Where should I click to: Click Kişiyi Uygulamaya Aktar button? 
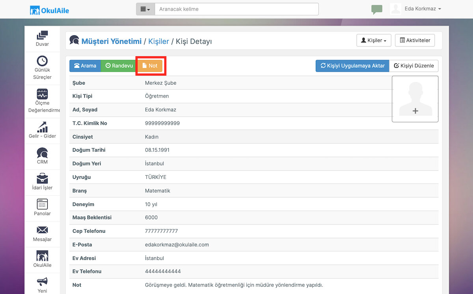(352, 66)
